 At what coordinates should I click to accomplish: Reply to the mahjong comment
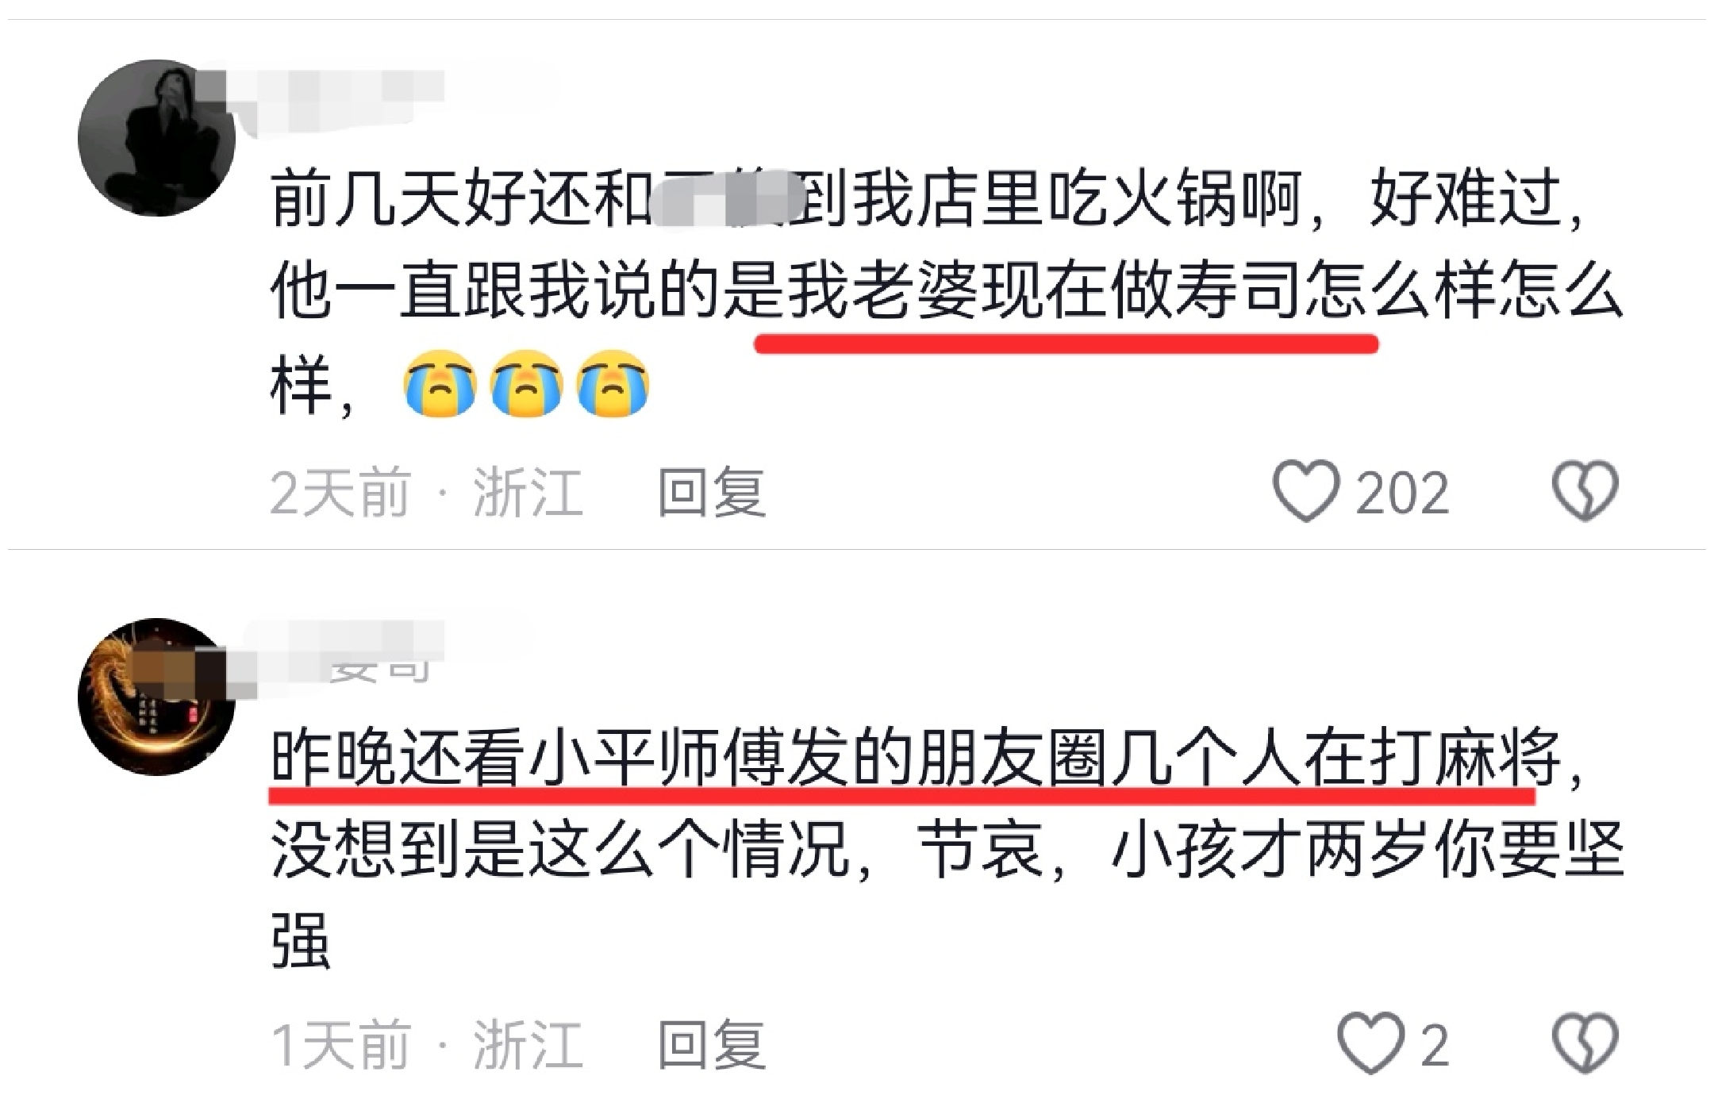pos(712,1045)
